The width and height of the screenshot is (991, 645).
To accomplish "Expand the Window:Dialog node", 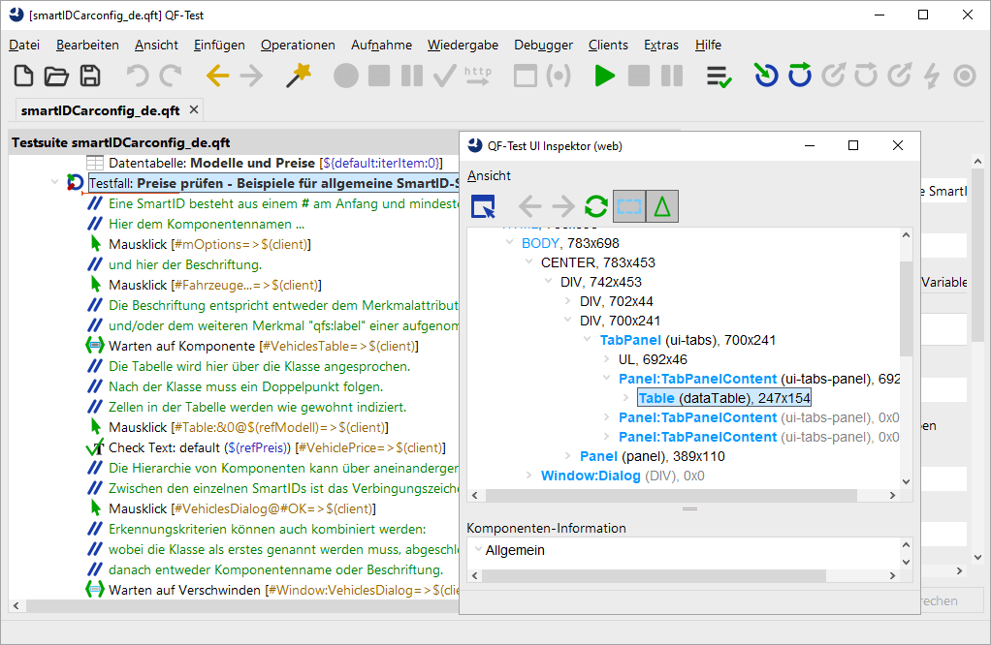I will coord(529,476).
